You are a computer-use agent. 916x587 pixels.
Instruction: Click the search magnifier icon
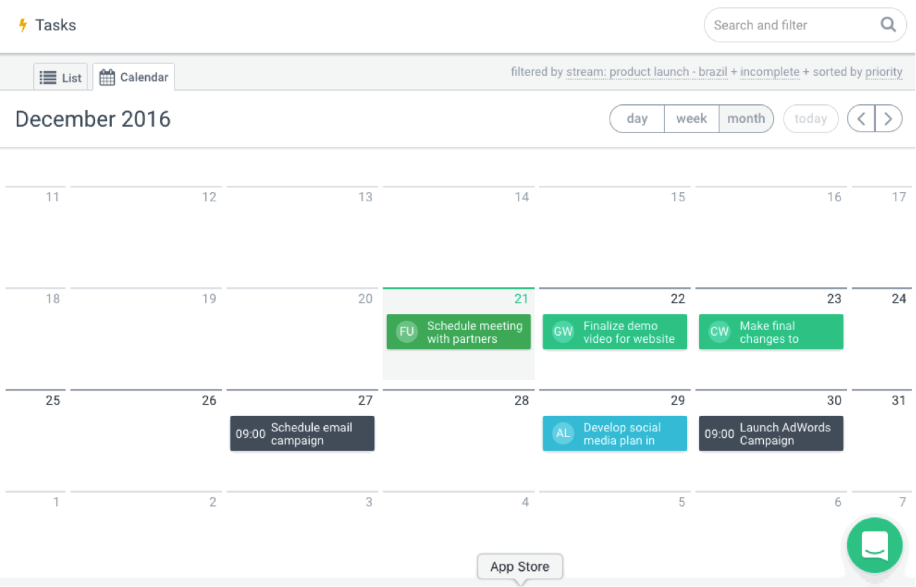pyautogui.click(x=889, y=25)
